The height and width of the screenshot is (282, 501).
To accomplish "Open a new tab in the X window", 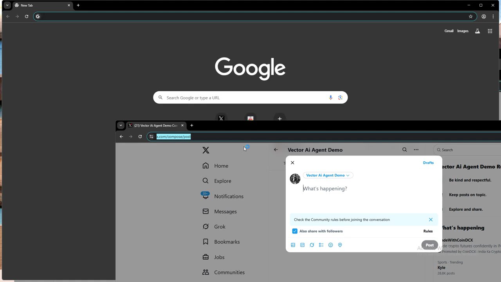I will coord(191,125).
